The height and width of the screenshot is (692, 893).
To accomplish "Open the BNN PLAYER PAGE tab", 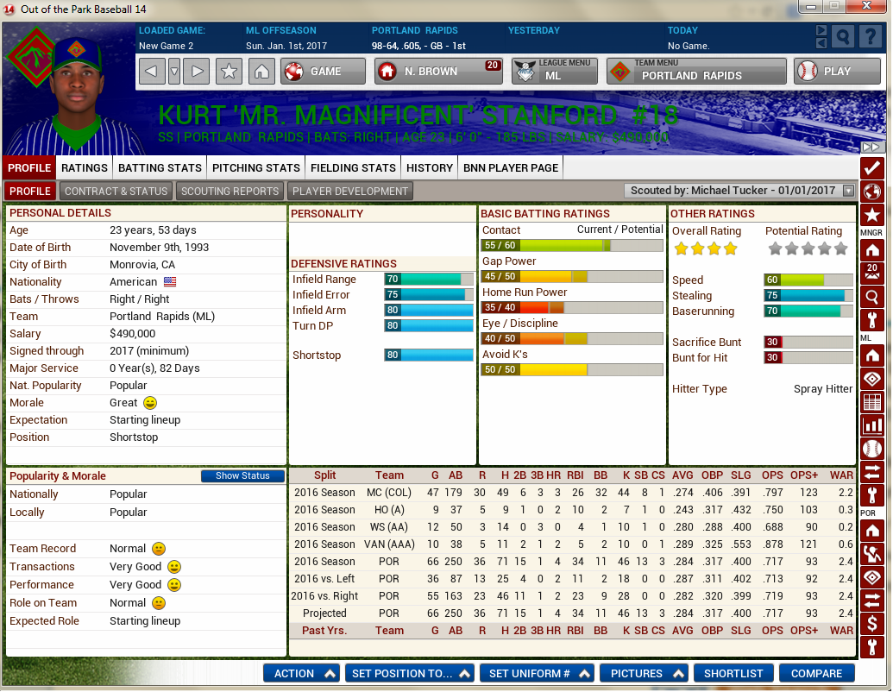I will 511,168.
